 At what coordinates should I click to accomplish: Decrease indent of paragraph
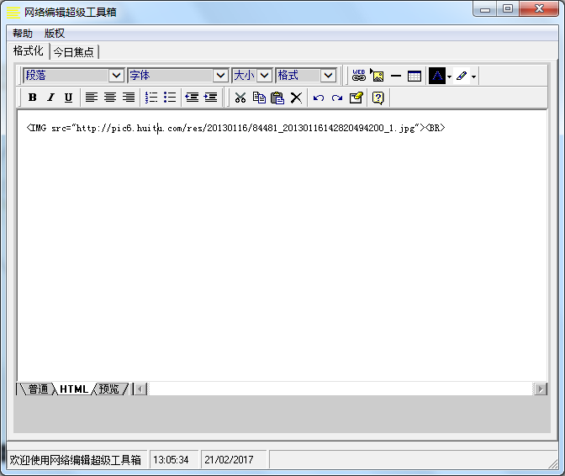tap(192, 98)
